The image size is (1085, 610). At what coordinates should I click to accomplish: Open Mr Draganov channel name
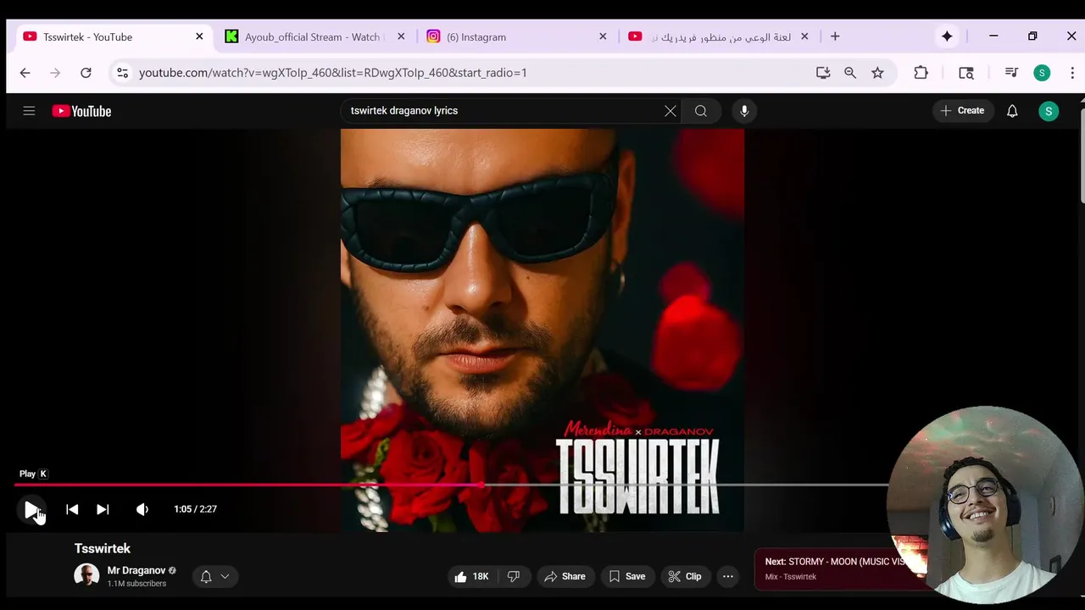point(136,570)
